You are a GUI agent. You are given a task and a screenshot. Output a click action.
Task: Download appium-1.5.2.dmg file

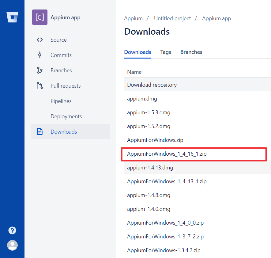point(149,126)
